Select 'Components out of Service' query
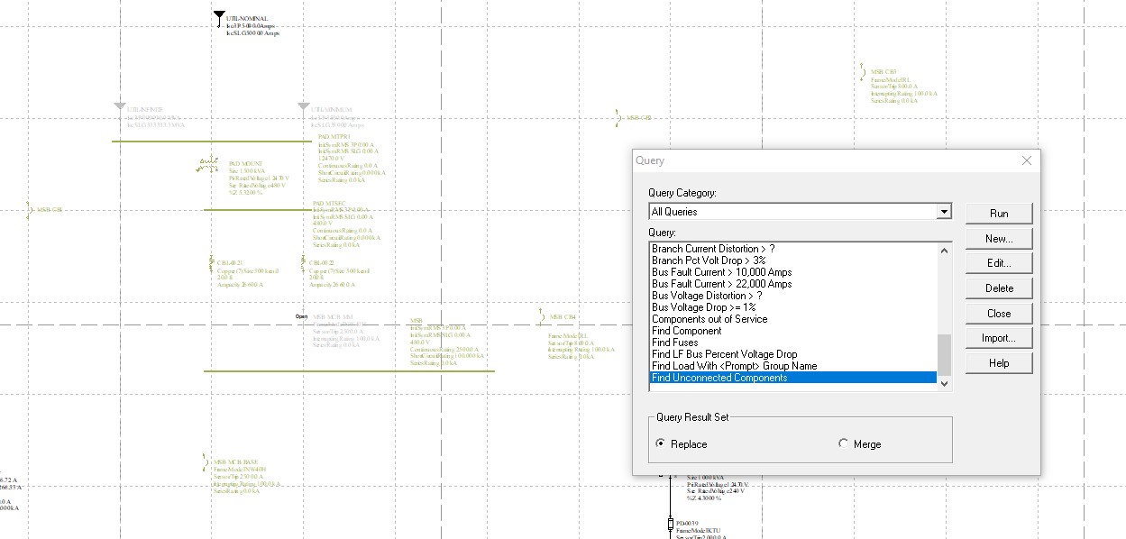The width and height of the screenshot is (1126, 539). (709, 319)
